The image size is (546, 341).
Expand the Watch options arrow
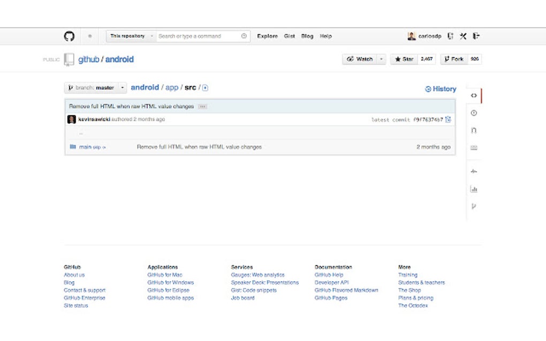click(381, 59)
